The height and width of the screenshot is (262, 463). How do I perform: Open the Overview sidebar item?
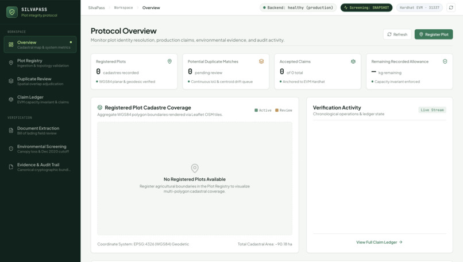40,45
